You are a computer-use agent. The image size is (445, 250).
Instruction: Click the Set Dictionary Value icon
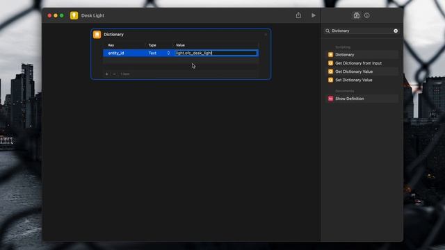(x=331, y=81)
